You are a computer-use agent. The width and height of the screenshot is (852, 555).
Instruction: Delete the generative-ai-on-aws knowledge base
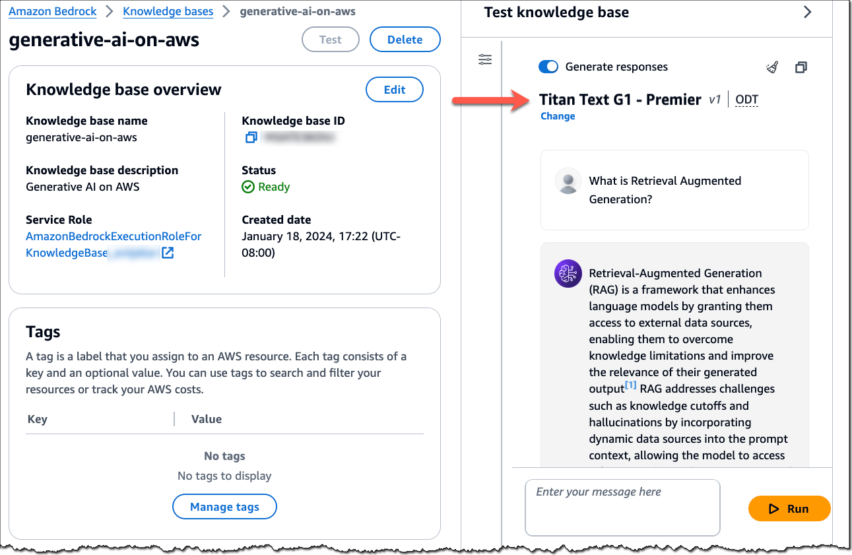(x=405, y=40)
